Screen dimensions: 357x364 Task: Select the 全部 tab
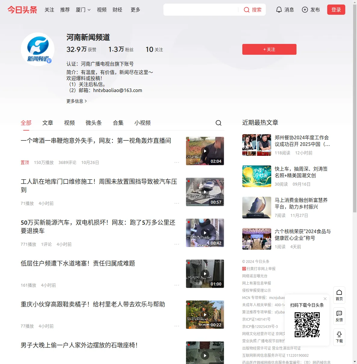click(x=26, y=123)
